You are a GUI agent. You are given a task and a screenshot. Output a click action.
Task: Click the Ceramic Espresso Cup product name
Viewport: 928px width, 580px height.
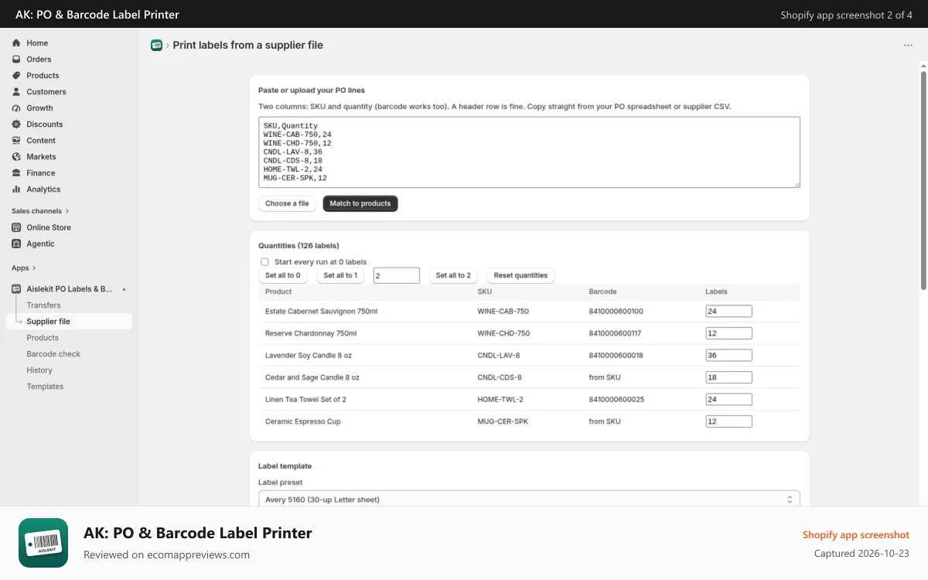click(302, 421)
